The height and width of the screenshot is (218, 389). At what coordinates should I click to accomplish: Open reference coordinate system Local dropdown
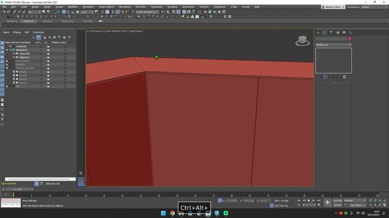(87, 12)
